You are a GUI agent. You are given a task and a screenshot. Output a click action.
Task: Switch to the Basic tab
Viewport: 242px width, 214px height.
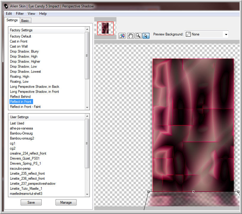click(25, 21)
